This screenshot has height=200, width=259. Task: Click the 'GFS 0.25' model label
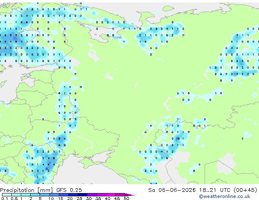point(69,190)
